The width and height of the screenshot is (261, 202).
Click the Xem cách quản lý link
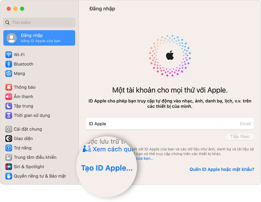[113, 149]
